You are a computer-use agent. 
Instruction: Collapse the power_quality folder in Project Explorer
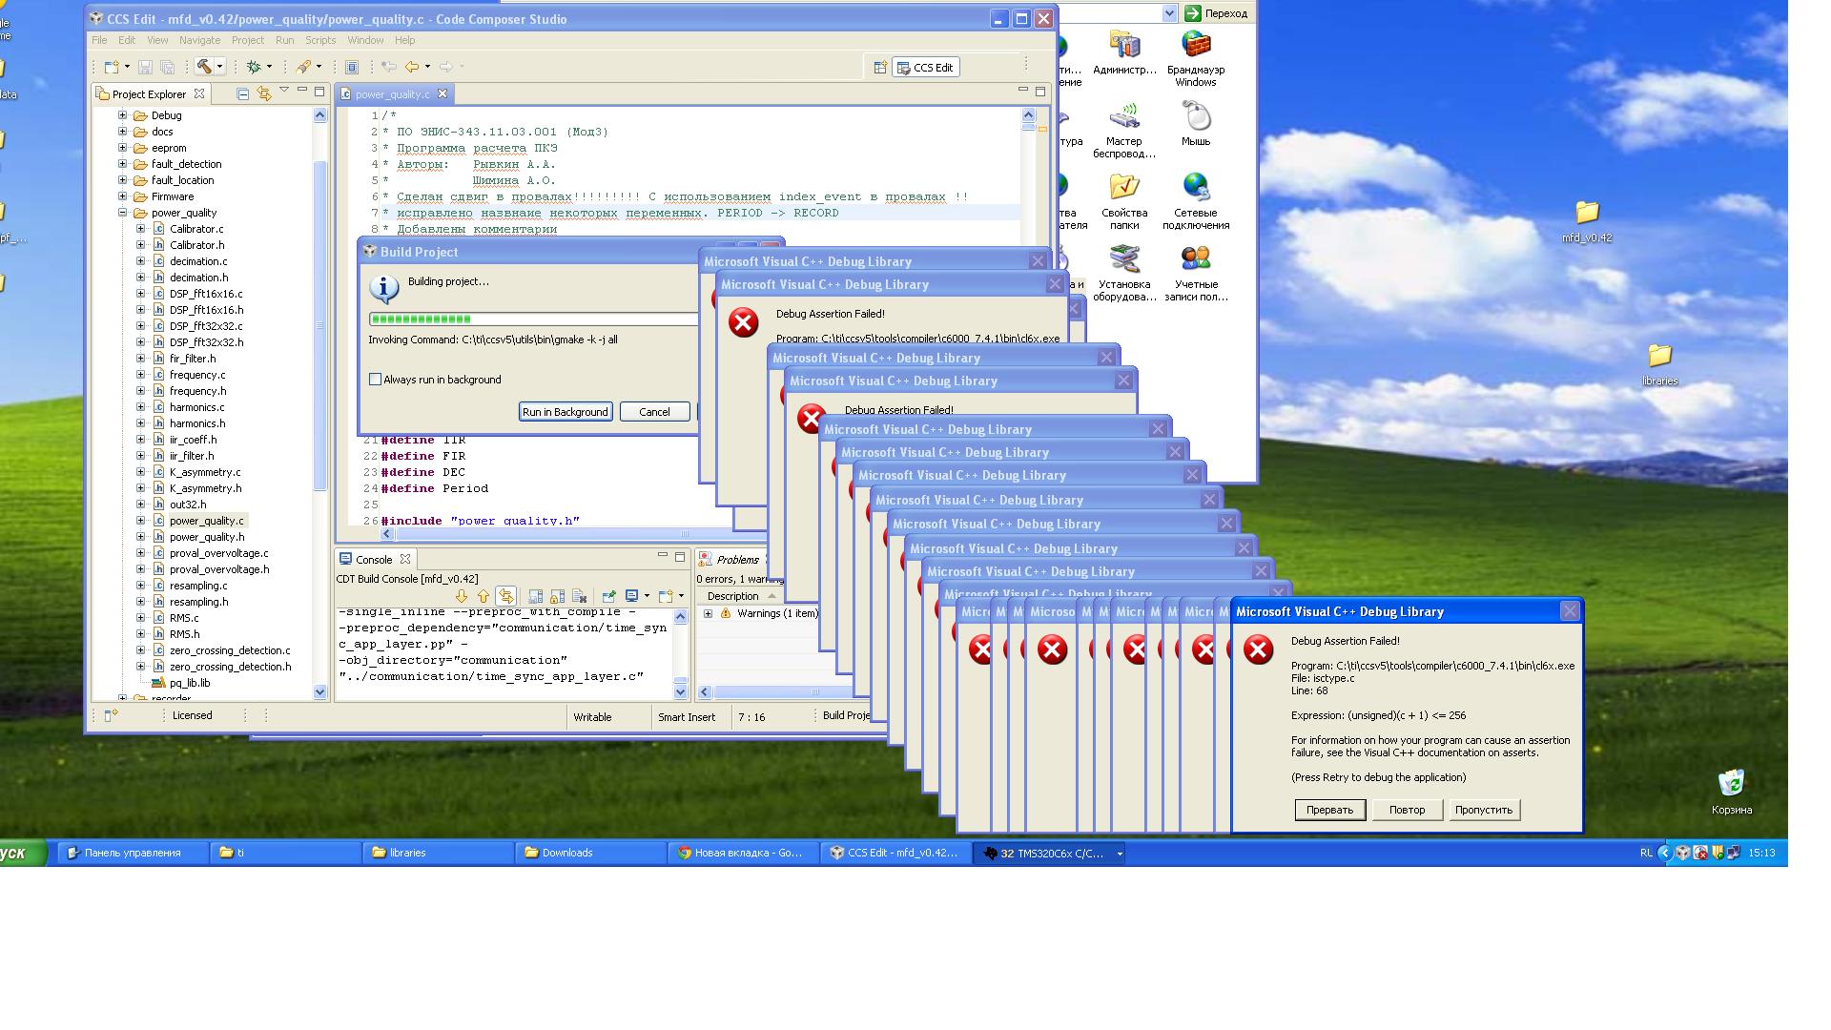122,212
